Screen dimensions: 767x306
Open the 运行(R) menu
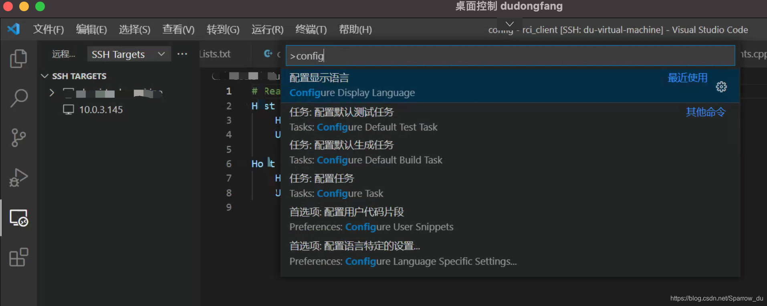[267, 30]
